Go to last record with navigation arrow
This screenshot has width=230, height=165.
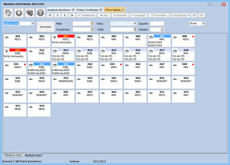[72, 15]
